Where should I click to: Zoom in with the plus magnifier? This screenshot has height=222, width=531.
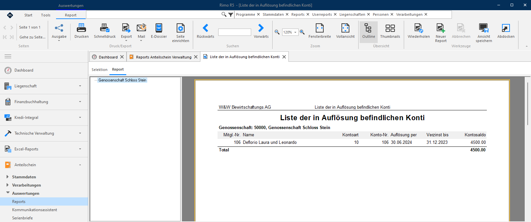(302, 32)
